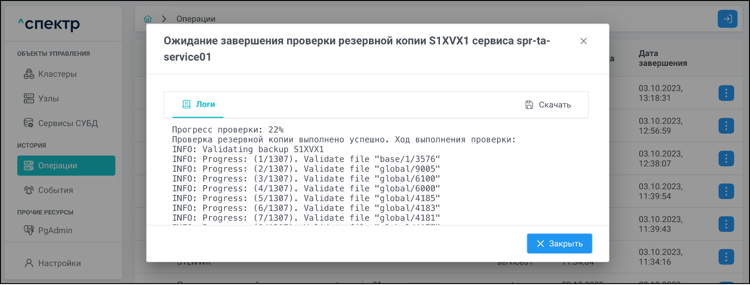The height and width of the screenshot is (285, 750).
Task: Click the Операции breadcrumb
Action: (196, 19)
